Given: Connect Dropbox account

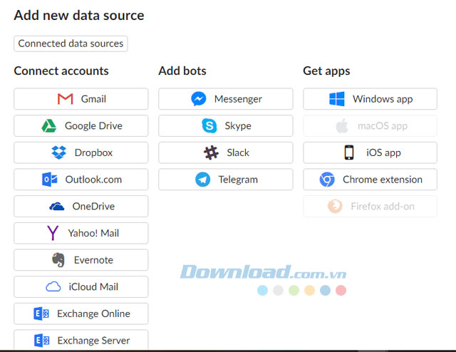Looking at the screenshot, I should (81, 152).
